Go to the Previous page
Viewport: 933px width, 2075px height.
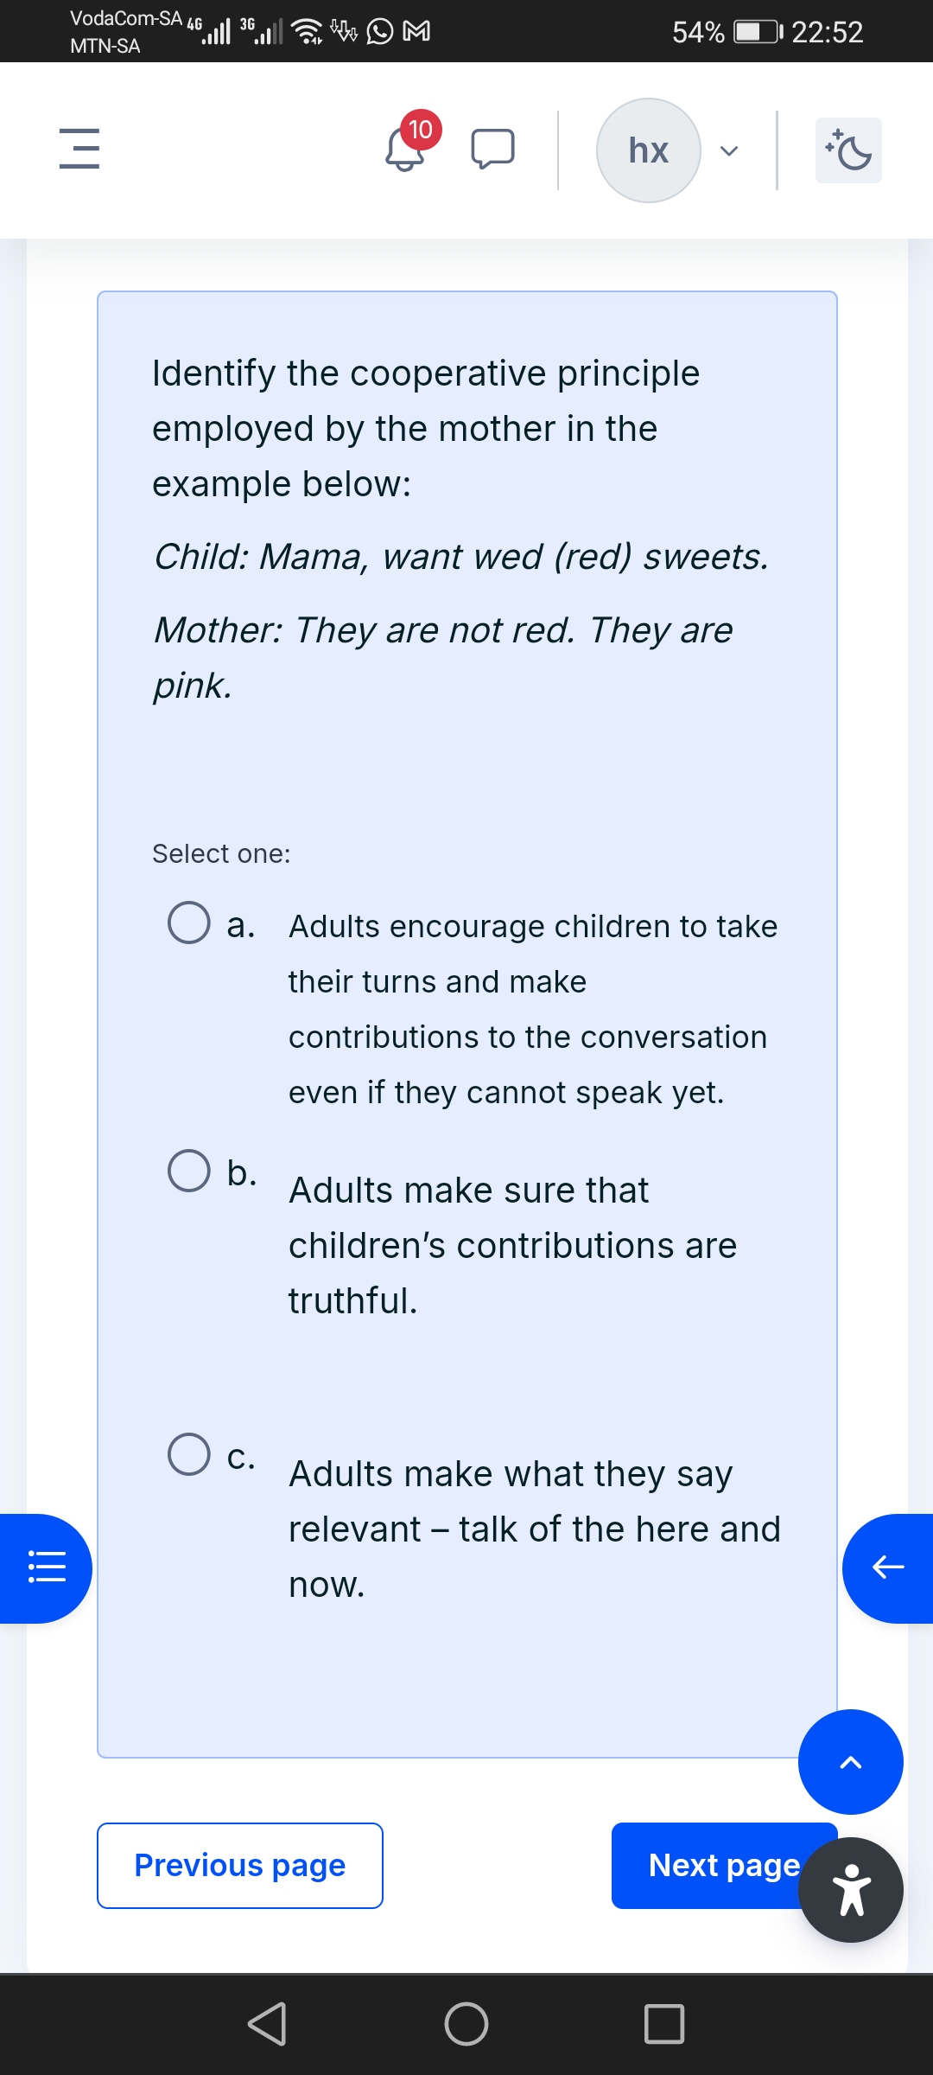[240, 1865]
